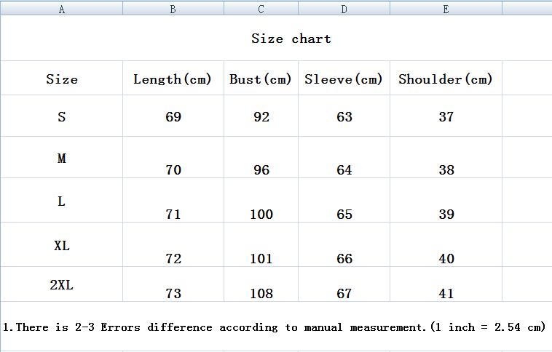Image resolution: width=552 pixels, height=352 pixels.
Task: Select the 'Bust(cm)' header cell
Action: (x=261, y=79)
